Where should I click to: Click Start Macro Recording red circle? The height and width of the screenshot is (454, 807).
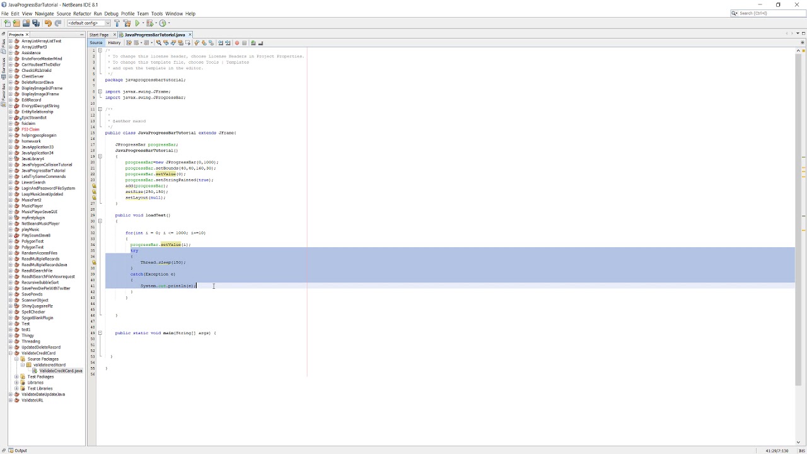[x=237, y=43]
